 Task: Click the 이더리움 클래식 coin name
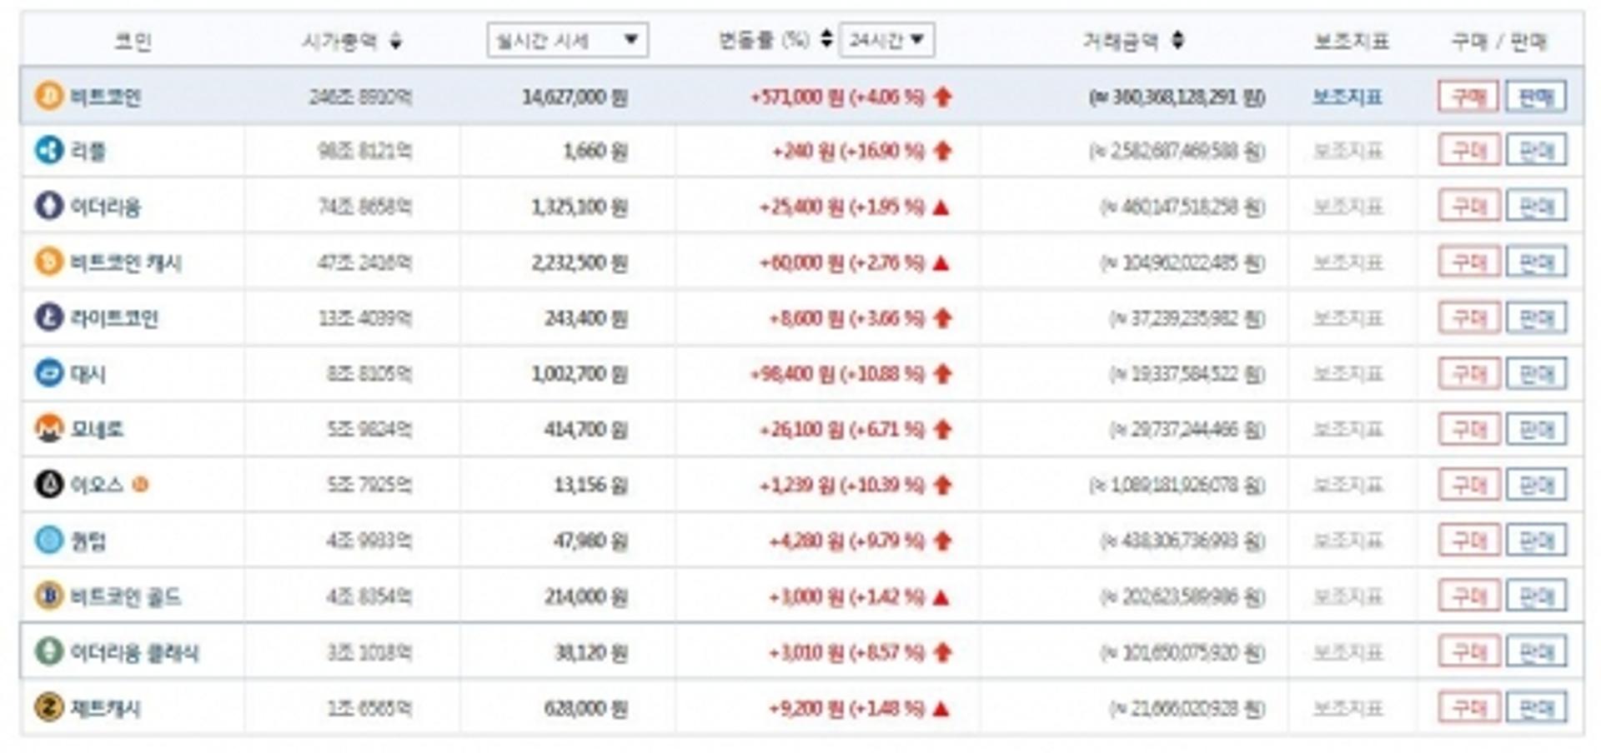click(x=134, y=652)
